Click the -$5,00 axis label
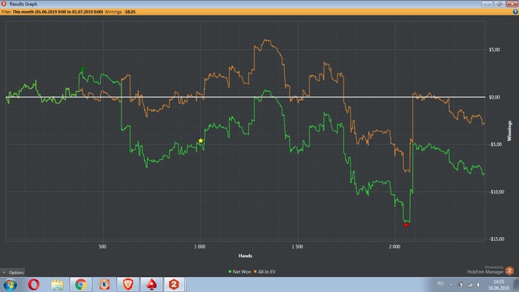 [x=495, y=145]
